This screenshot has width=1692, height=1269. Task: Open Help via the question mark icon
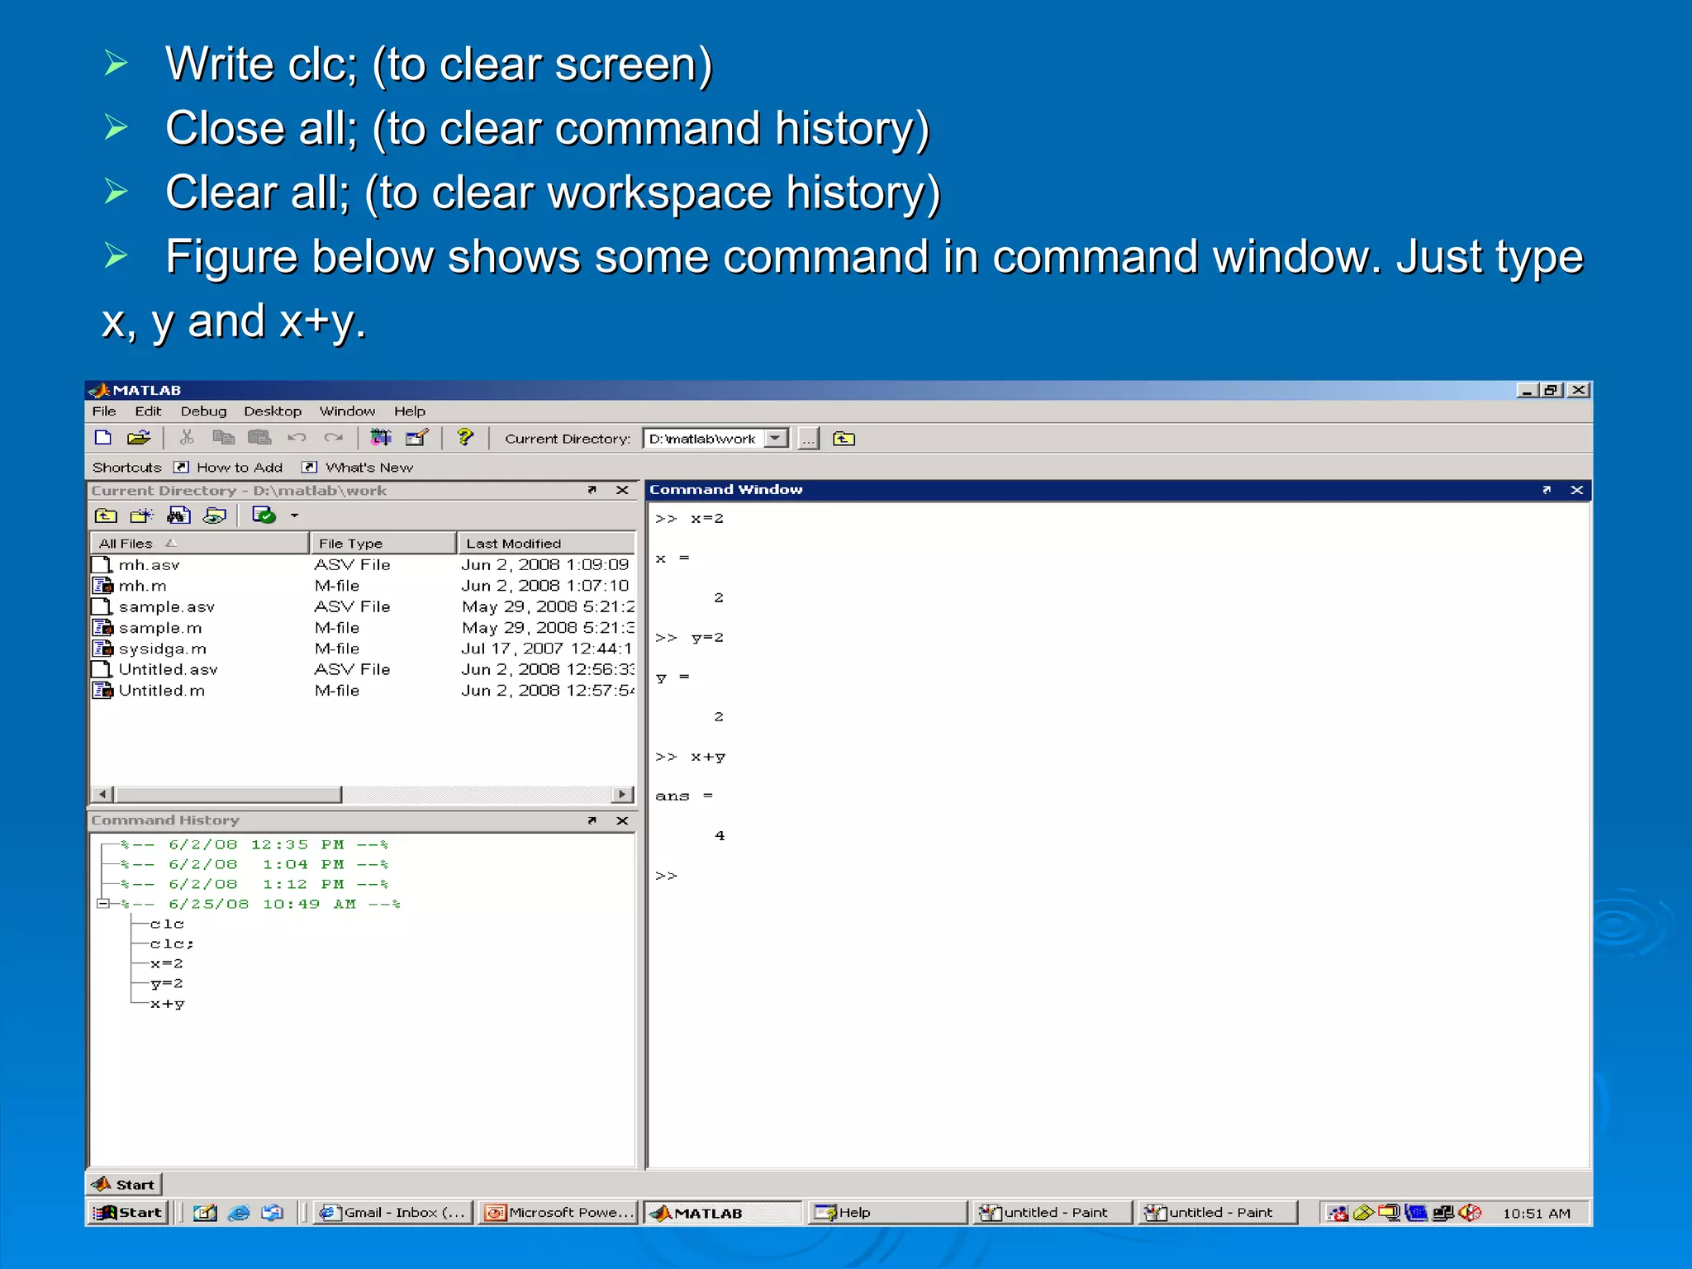click(465, 438)
